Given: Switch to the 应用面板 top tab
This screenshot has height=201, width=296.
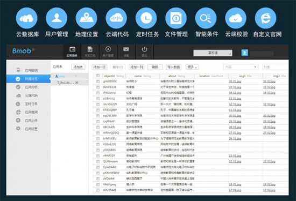Looking at the screenshot, I should point(72,51).
